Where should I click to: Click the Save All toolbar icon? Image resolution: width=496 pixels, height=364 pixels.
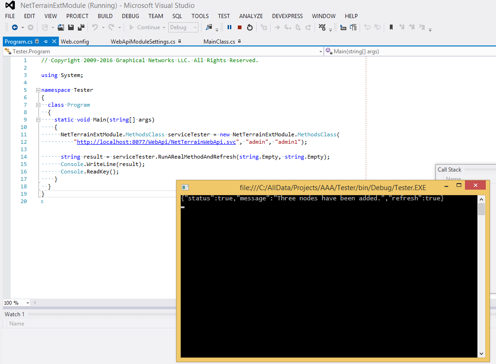tap(81, 27)
